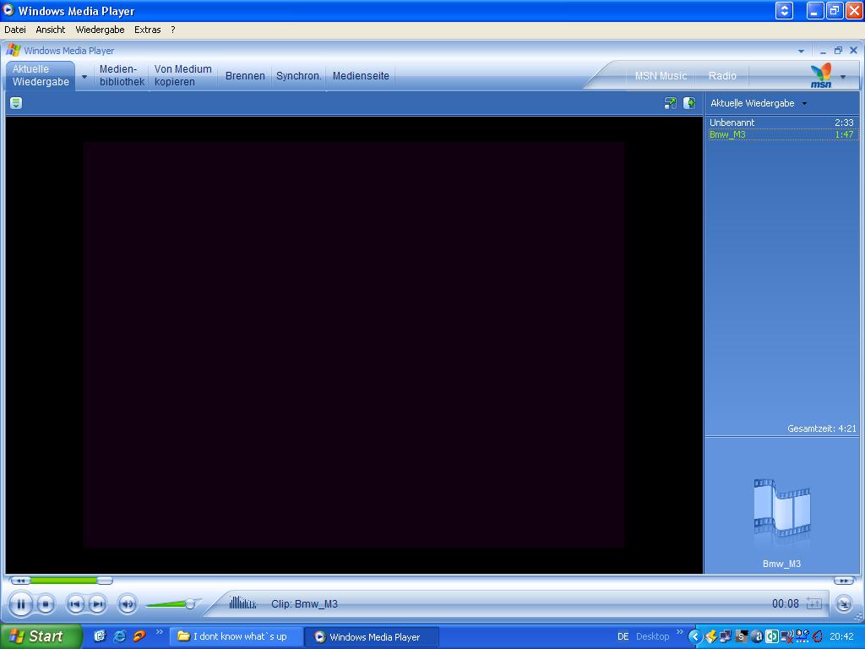This screenshot has width=865, height=649.
Task: Click the equalizer bars visualization icon
Action: tap(242, 603)
